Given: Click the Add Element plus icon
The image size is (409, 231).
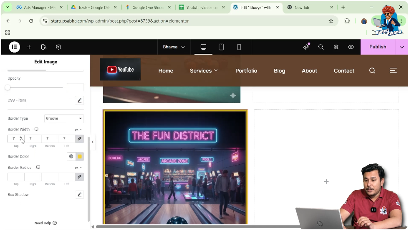Looking at the screenshot, I should click(x=29, y=47).
